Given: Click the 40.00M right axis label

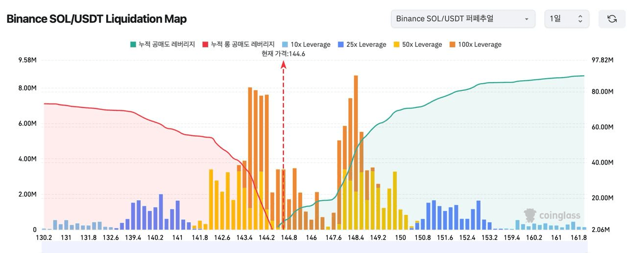Looking at the screenshot, I should (x=603, y=162).
